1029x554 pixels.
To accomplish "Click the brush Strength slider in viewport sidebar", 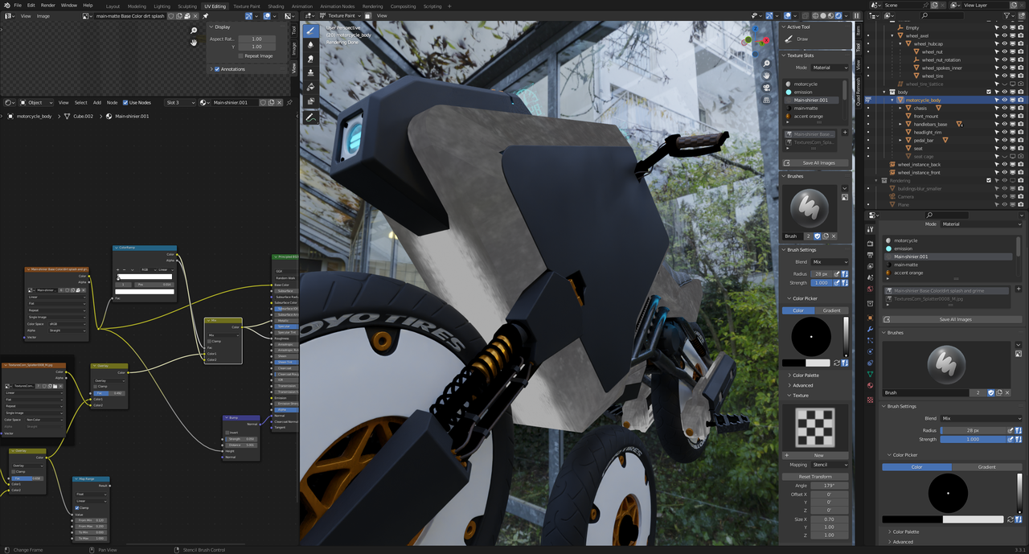I will tap(822, 283).
